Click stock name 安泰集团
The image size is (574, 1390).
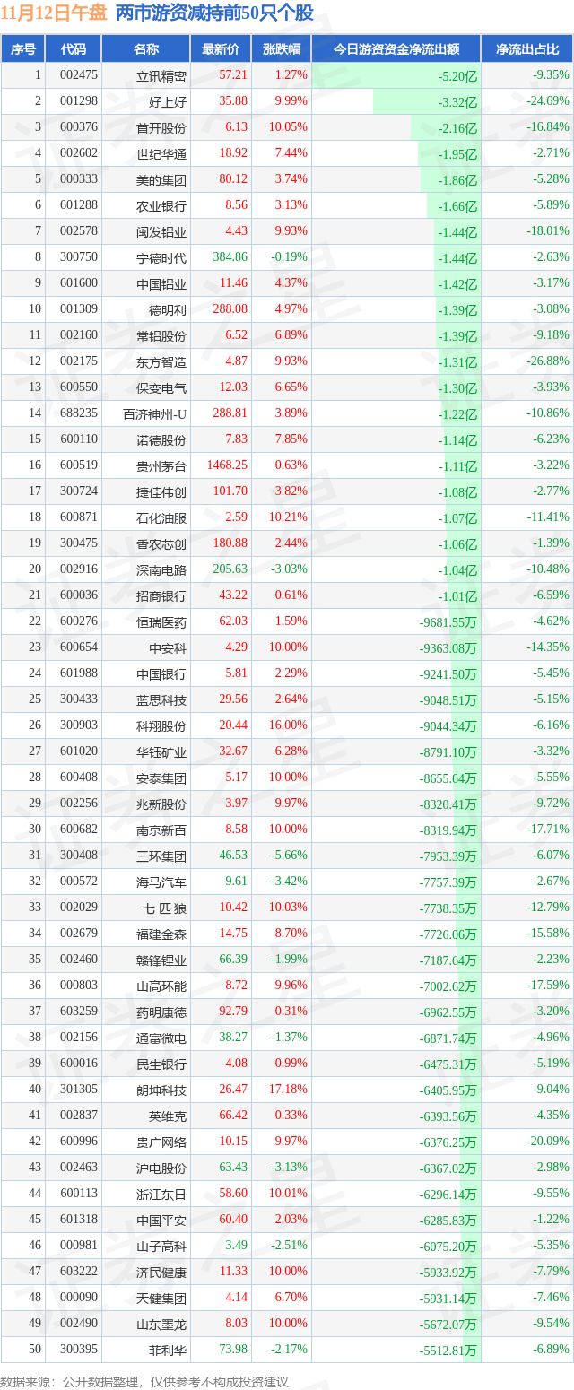pyautogui.click(x=161, y=778)
